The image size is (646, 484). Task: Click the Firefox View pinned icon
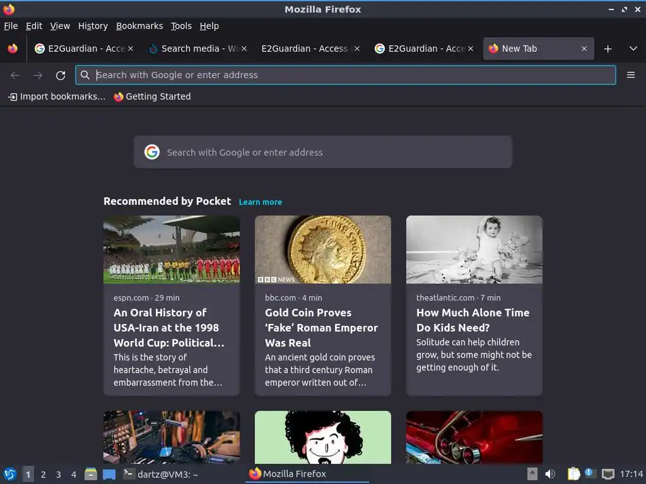(13, 49)
